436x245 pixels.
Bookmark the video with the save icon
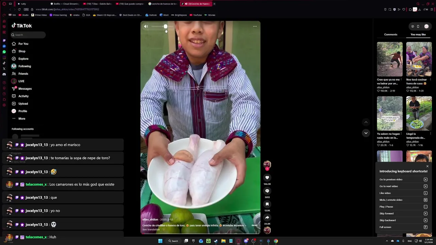(267, 204)
